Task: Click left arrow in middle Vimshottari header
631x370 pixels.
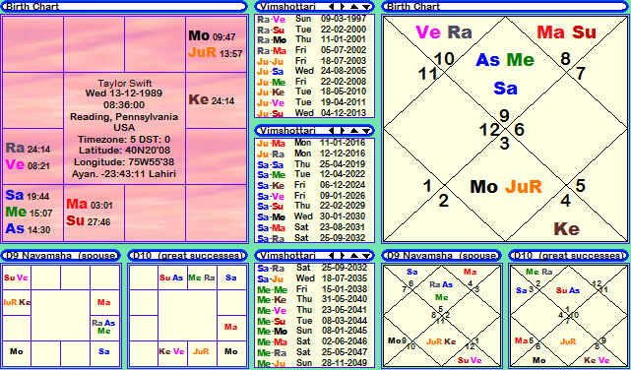Action: pyautogui.click(x=332, y=131)
